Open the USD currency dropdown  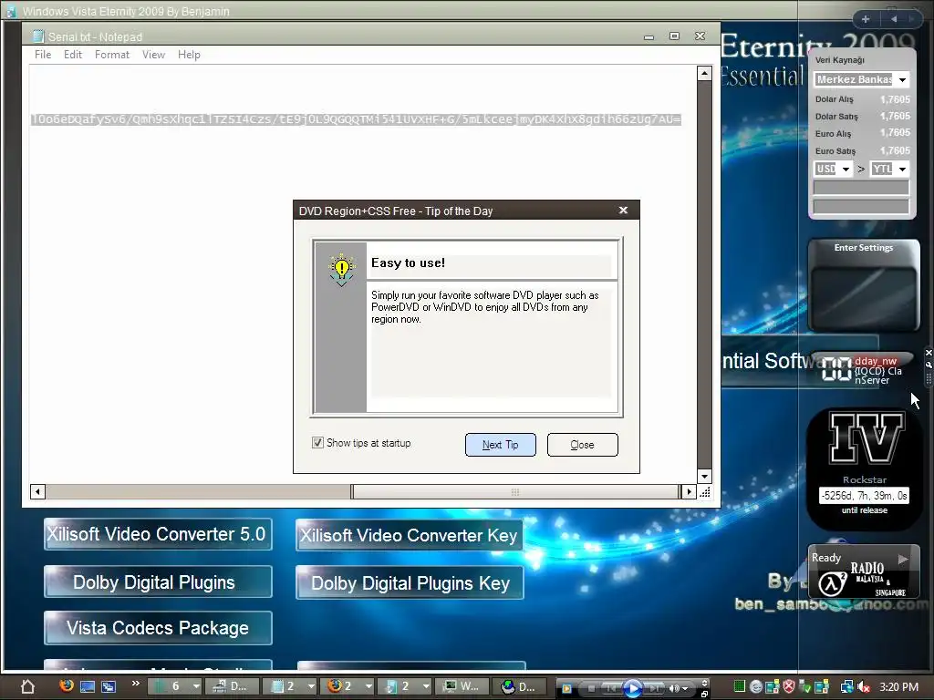(x=846, y=169)
